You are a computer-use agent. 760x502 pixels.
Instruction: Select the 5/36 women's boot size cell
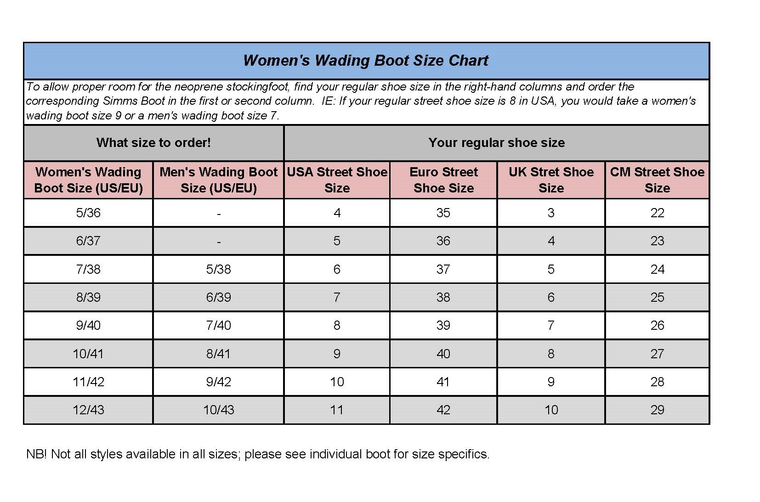[88, 213]
